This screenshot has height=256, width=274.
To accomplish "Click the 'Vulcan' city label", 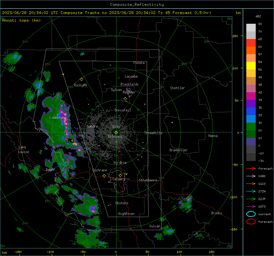I will tap(155, 226).
